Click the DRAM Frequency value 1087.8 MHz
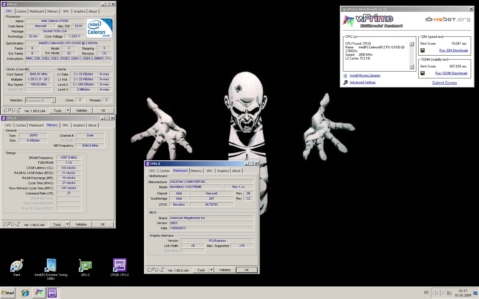The width and height of the screenshot is (479, 299). click(69, 157)
